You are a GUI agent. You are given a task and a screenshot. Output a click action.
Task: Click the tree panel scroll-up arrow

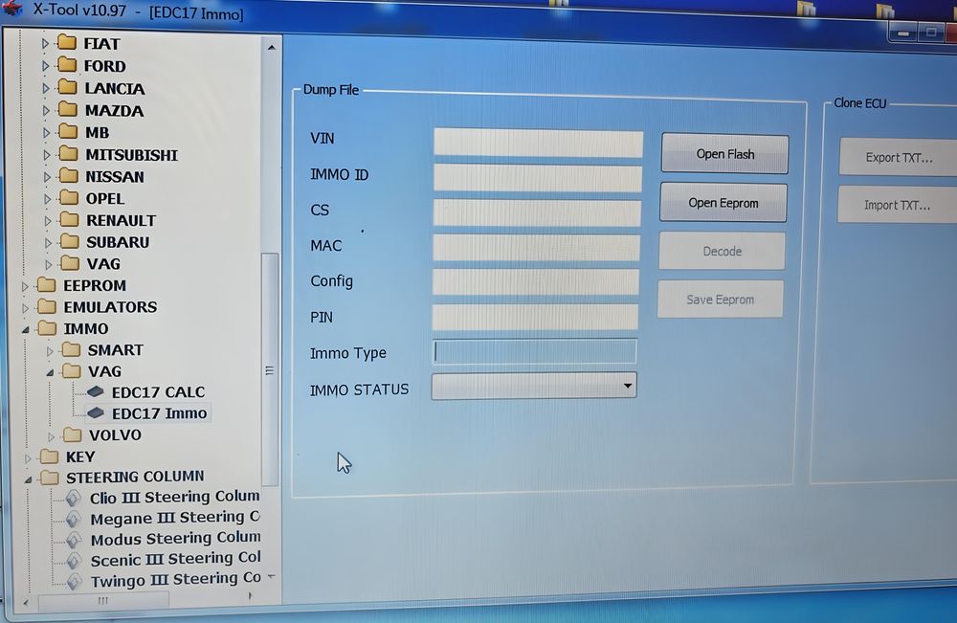tap(272, 47)
